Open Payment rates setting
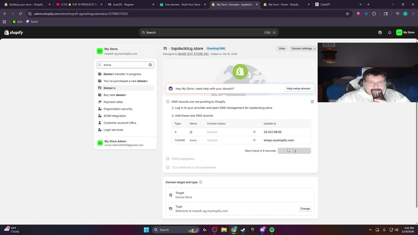 (x=125, y=102)
